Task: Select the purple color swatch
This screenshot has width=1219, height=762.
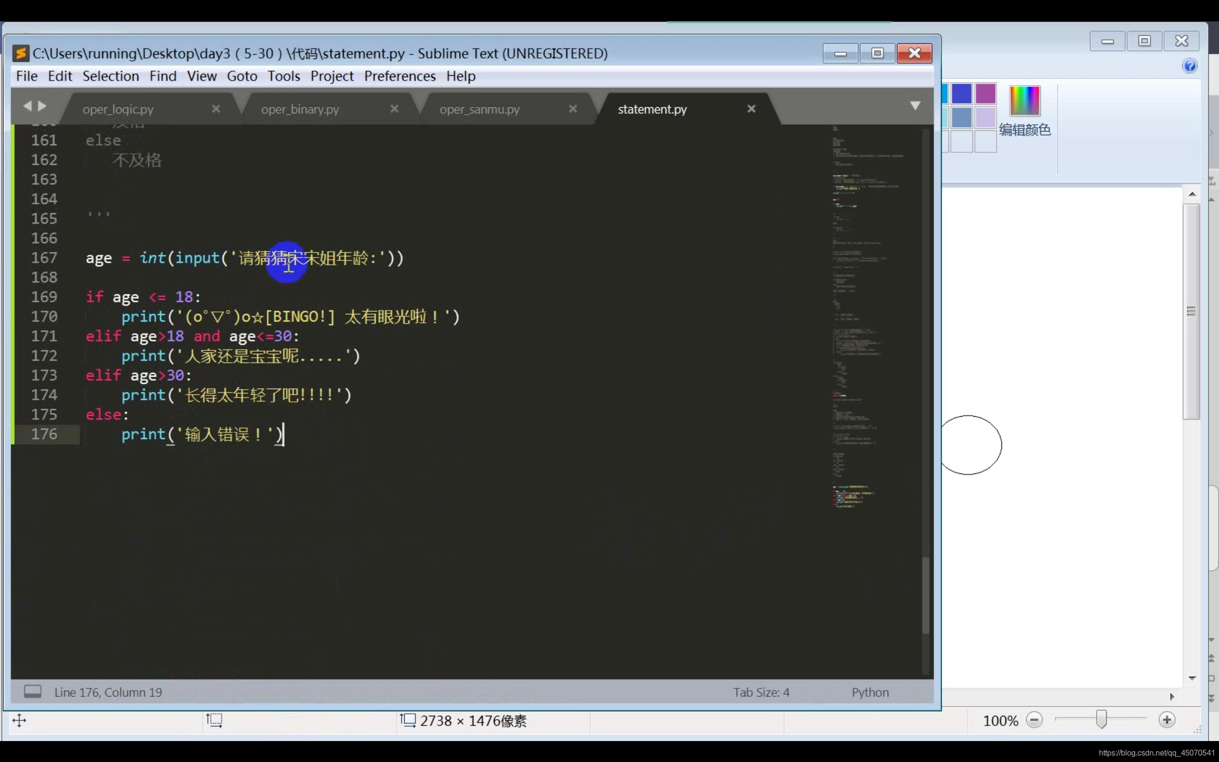Action: [985, 94]
